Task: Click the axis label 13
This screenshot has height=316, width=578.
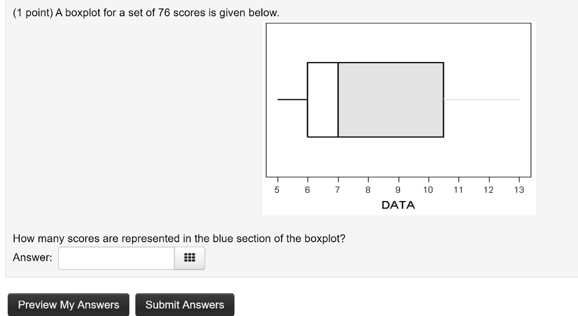Action: point(519,190)
